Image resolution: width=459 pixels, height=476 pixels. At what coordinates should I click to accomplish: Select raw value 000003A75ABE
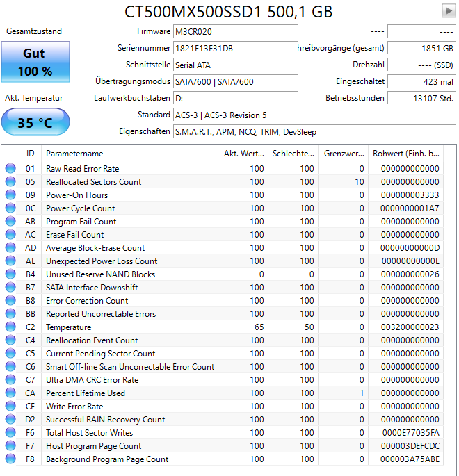tap(410, 459)
